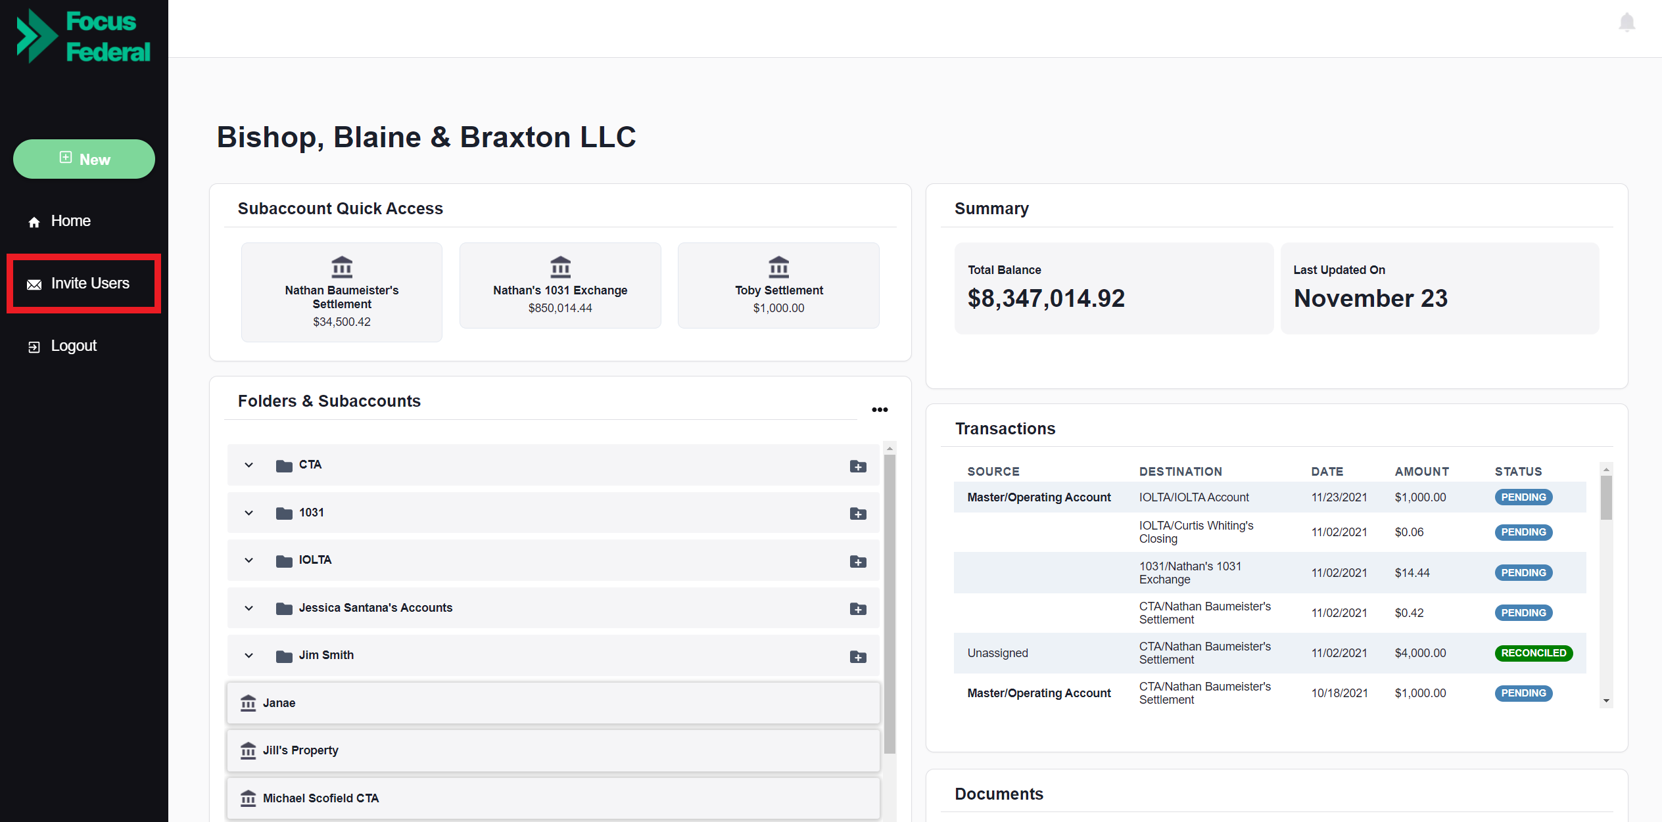
Task: Click the green New button
Action: [84, 159]
